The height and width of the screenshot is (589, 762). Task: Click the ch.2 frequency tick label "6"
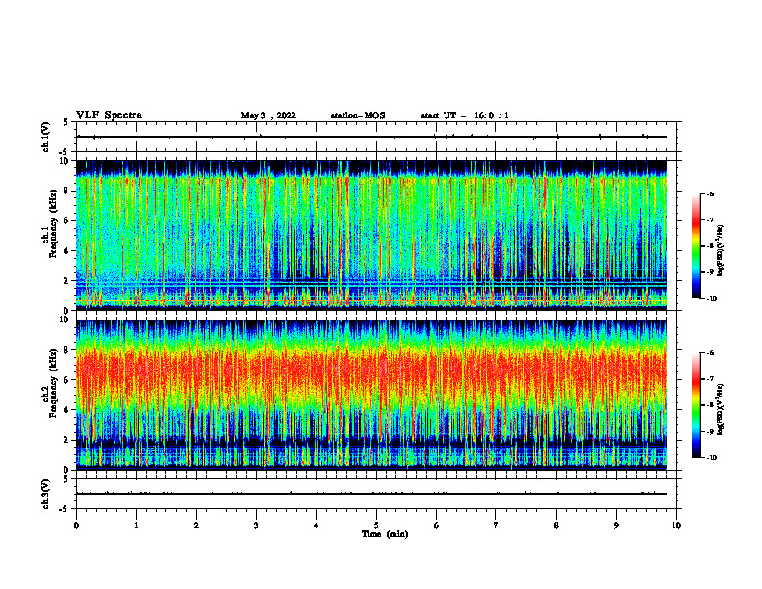click(66, 380)
